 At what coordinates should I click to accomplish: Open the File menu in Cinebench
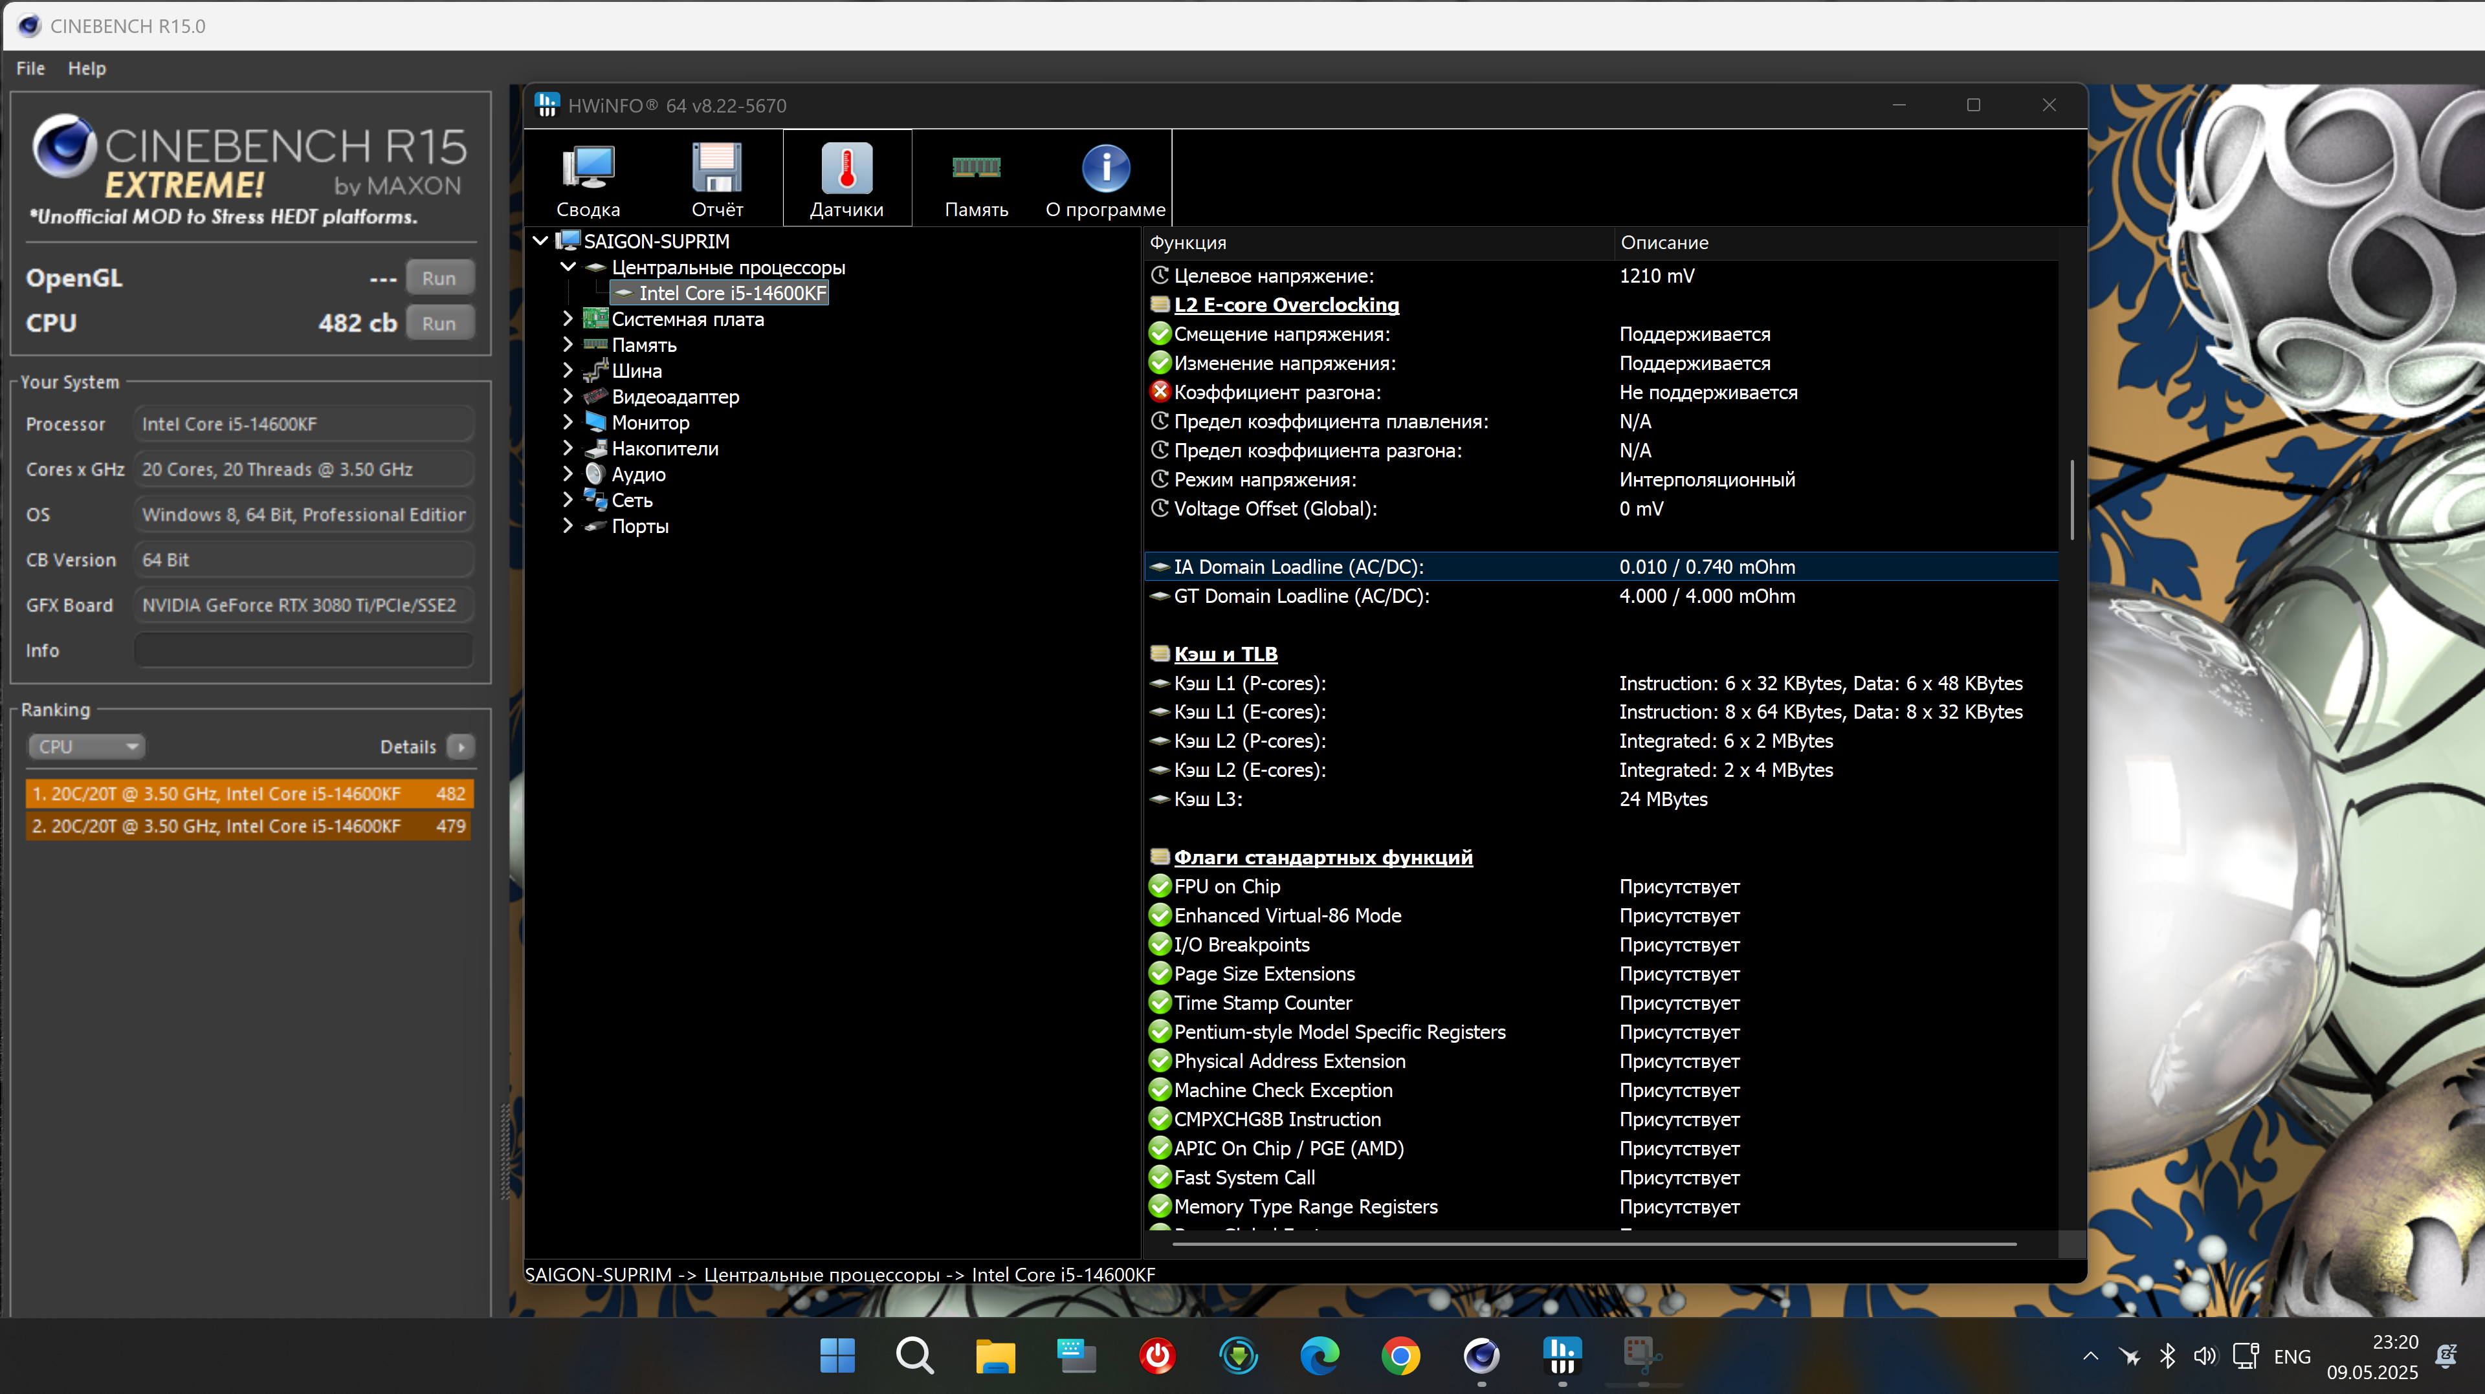tap(30, 69)
